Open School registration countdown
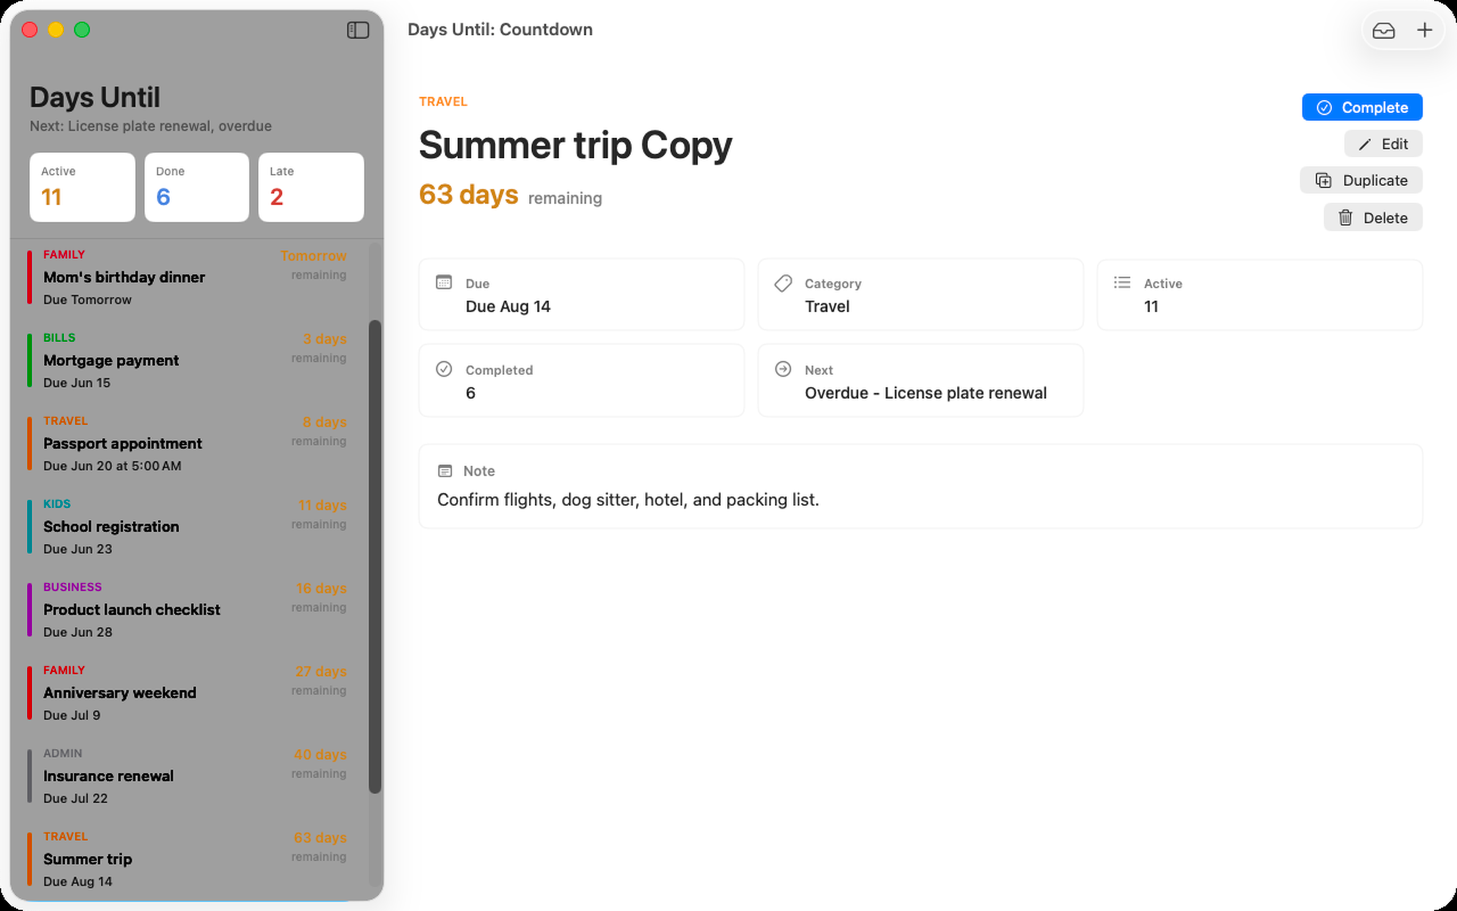Viewport: 1457px width, 911px height. pos(188,527)
